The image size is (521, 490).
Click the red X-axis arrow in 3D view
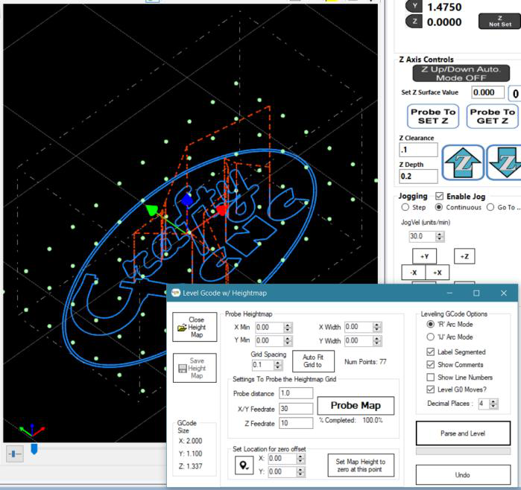(x=221, y=210)
